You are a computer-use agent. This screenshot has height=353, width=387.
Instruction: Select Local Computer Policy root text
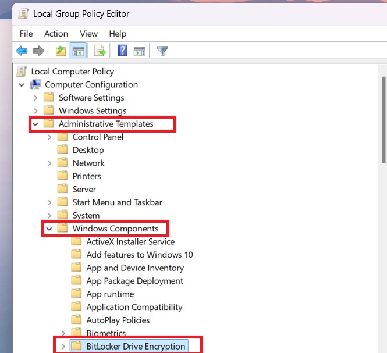point(73,72)
